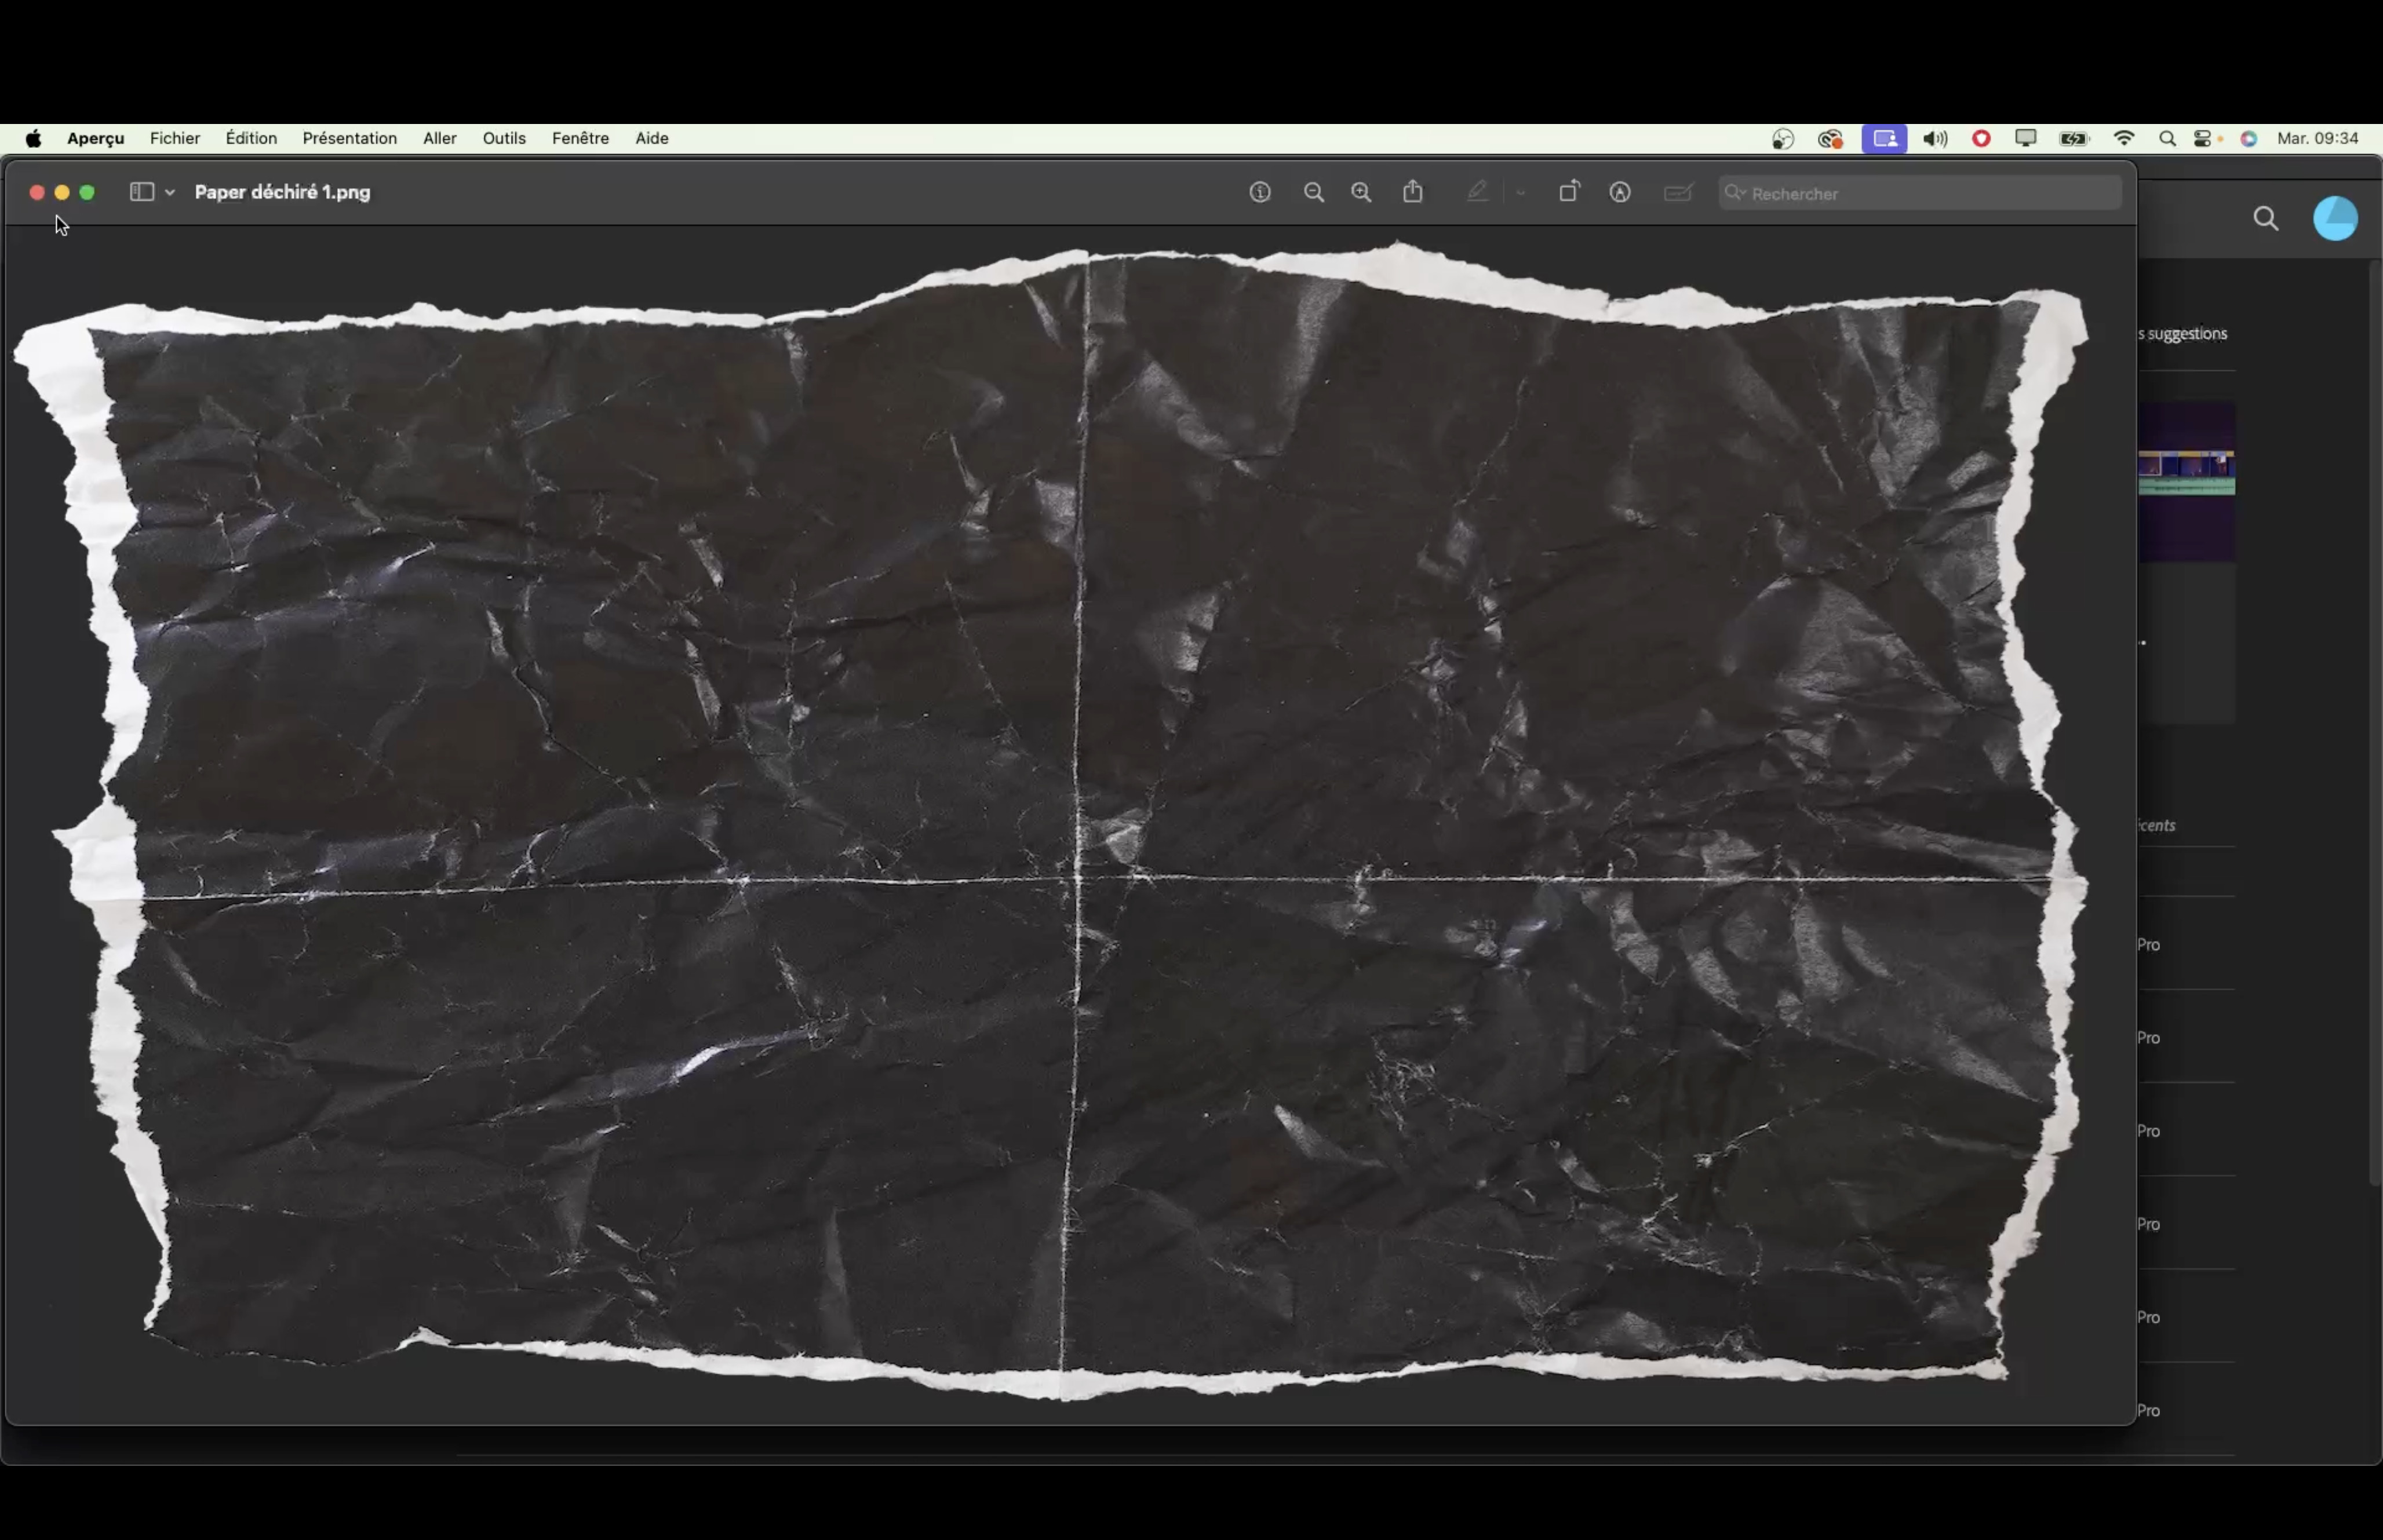Select the highlight pen tool
The width and height of the screenshot is (2383, 1540).
(x=1477, y=191)
